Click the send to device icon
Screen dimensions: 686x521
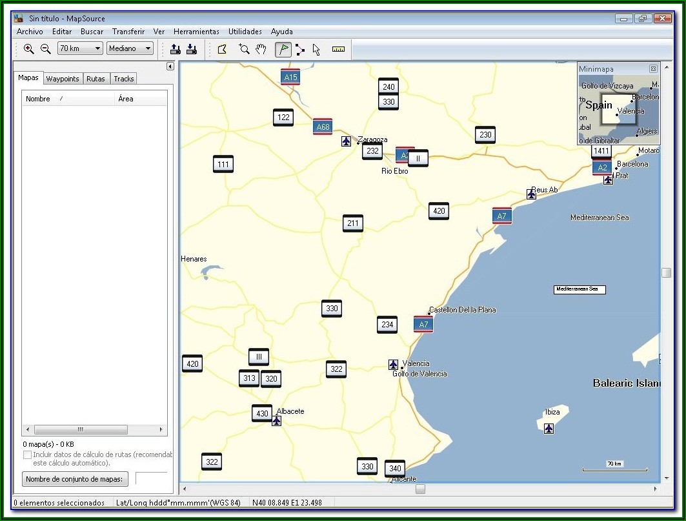[x=175, y=48]
